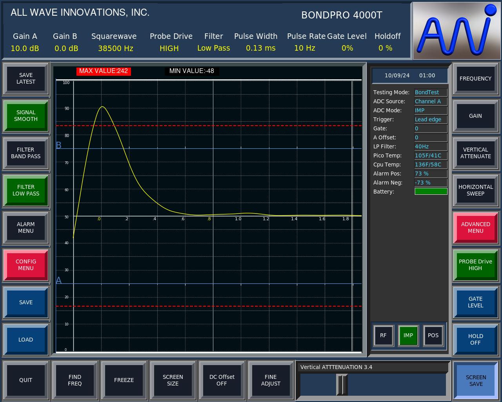Click Filter Low Pass header value

point(214,48)
